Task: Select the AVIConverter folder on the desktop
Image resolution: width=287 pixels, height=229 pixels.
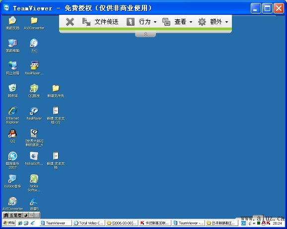Action: click(x=34, y=23)
